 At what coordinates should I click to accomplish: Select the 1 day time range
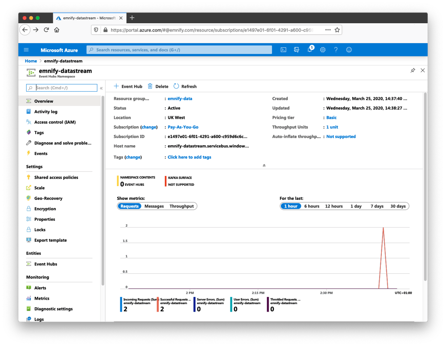click(356, 206)
